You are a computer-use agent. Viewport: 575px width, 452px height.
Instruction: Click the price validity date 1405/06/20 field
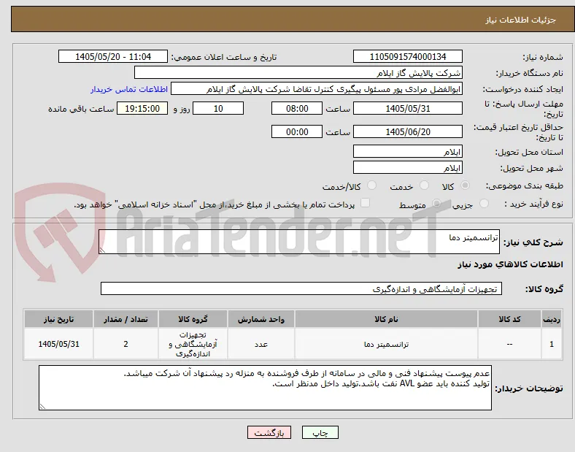point(408,131)
